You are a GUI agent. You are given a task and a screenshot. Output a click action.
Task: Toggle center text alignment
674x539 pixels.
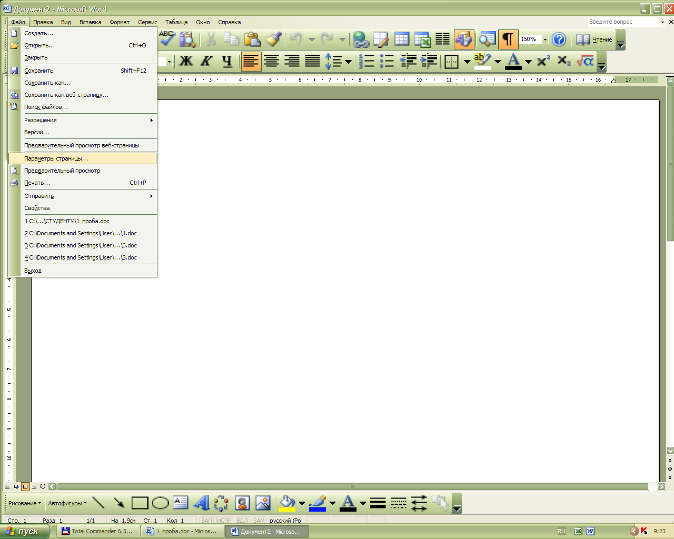[x=272, y=61]
